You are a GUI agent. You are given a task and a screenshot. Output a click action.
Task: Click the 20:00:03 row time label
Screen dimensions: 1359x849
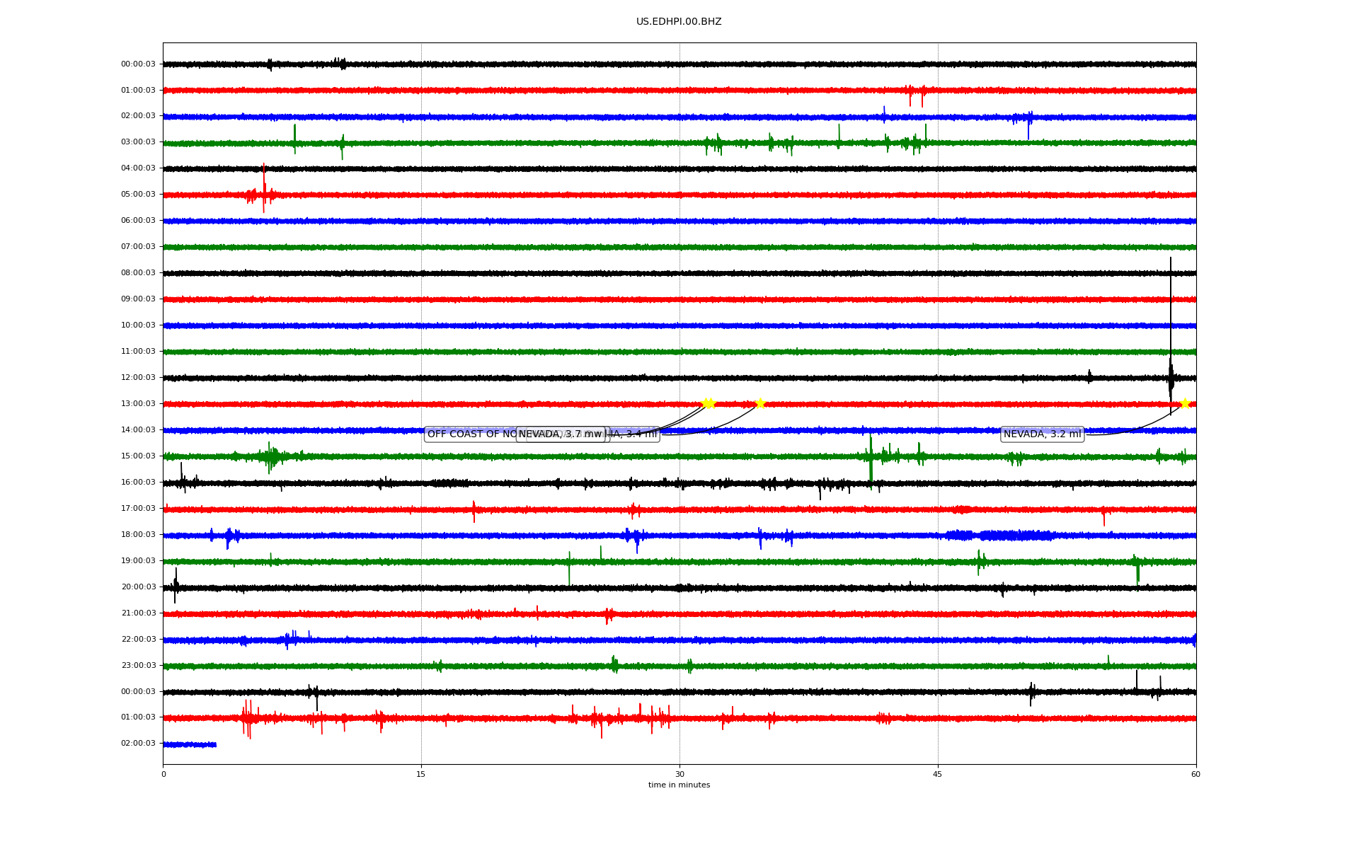(138, 587)
